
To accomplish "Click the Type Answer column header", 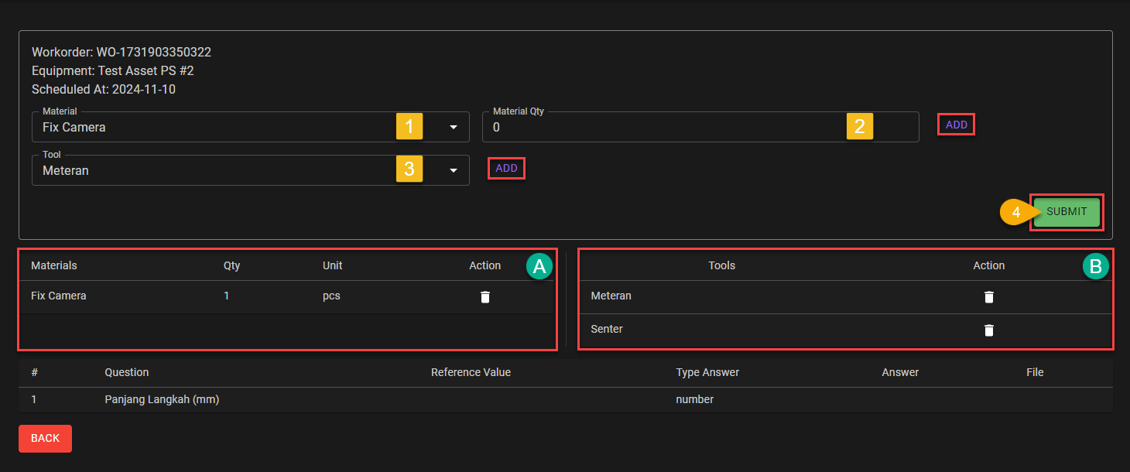I will 707,372.
